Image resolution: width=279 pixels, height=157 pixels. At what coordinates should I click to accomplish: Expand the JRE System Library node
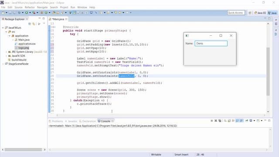click(6, 52)
